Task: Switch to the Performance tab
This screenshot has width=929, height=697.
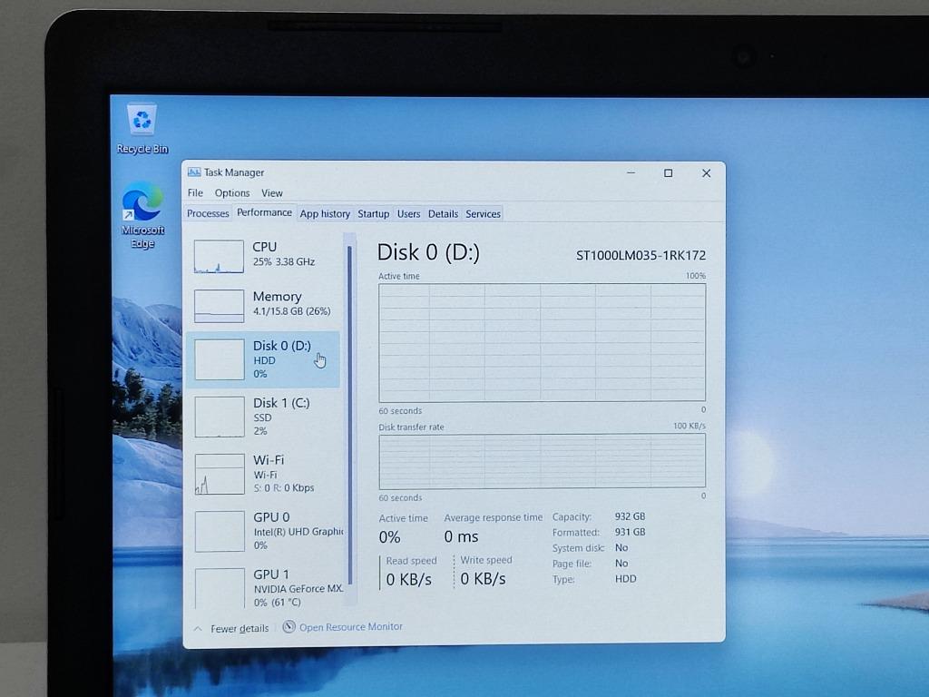Action: pos(264,212)
